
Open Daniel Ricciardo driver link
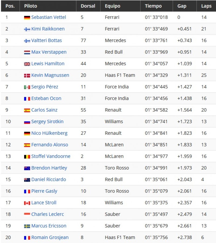tap(49, 180)
